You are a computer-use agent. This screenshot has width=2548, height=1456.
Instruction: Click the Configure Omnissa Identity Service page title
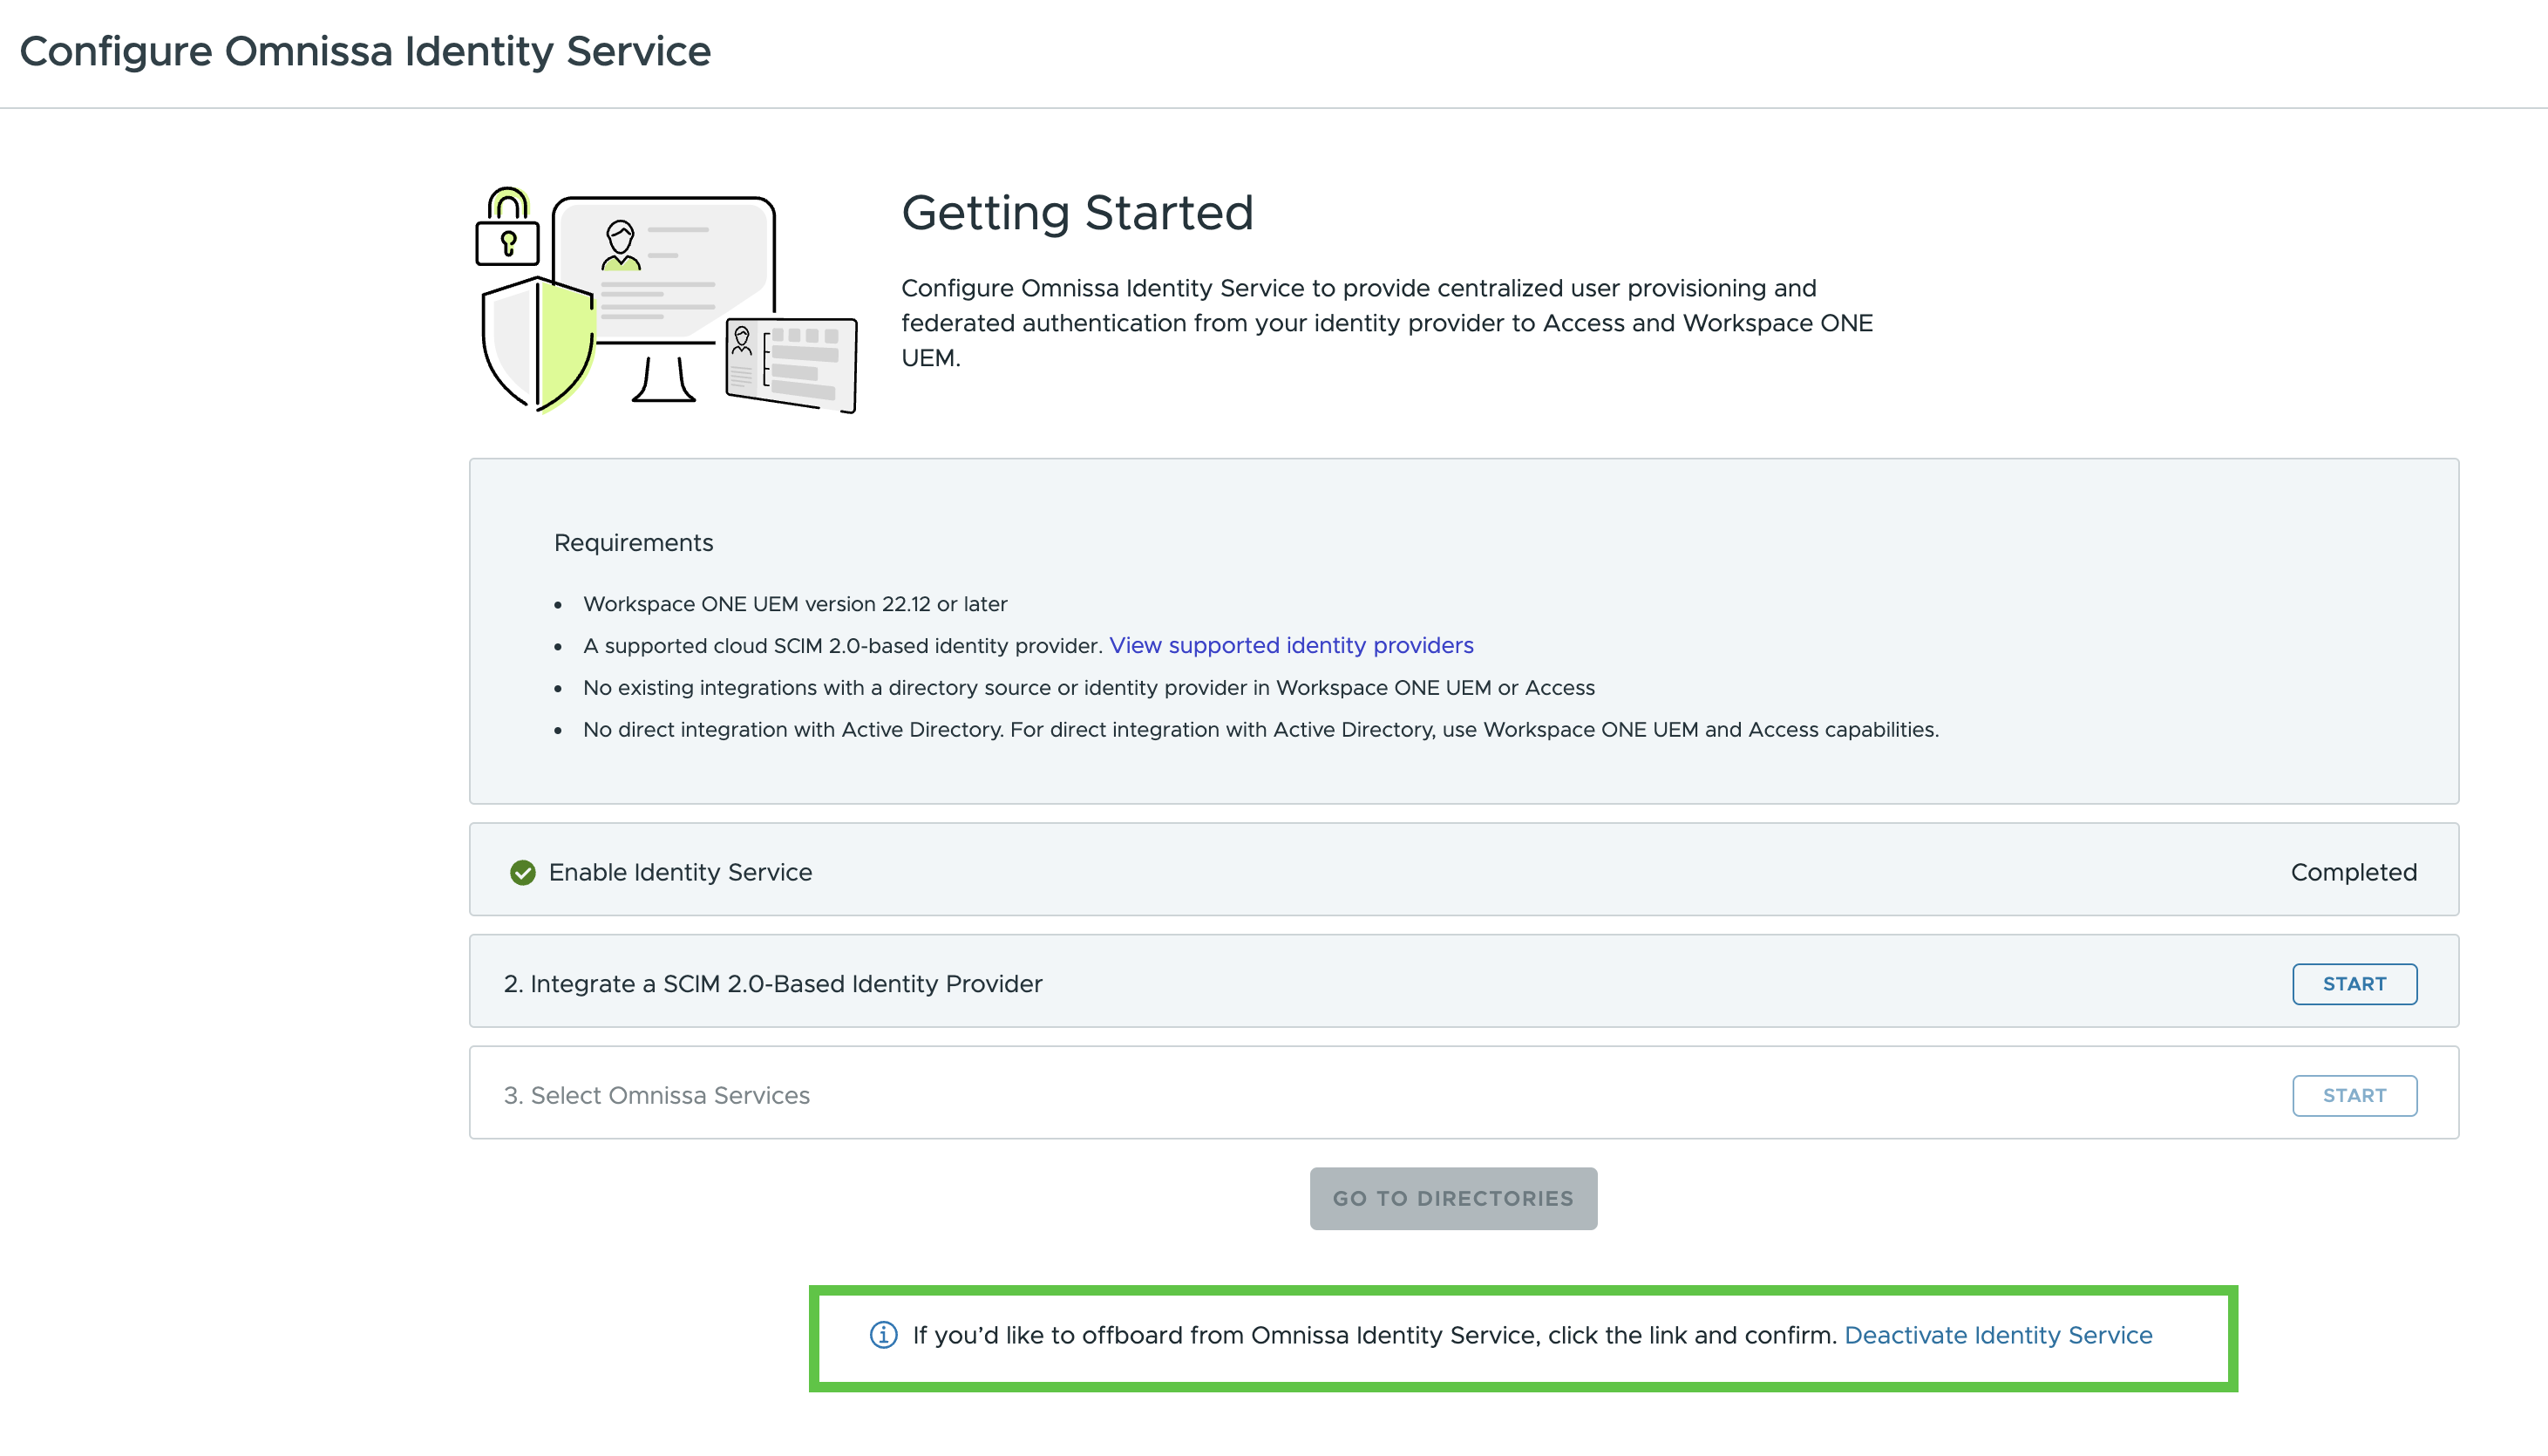365,52
